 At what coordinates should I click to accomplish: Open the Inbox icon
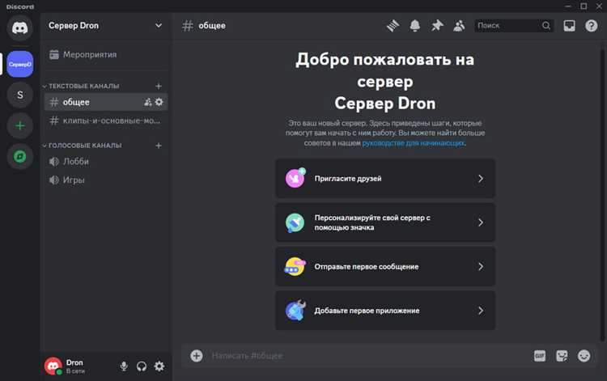click(x=569, y=26)
